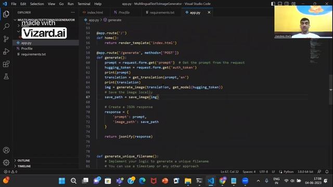Open the Help menu
The image size is (333, 187).
(x=98, y=4)
